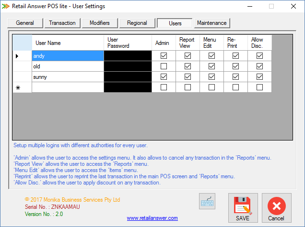Click the password cell for sunny
Viewport: 305px width, 227px height.
coord(128,77)
